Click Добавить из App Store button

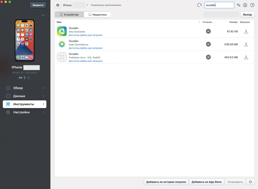pyautogui.click(x=207, y=182)
